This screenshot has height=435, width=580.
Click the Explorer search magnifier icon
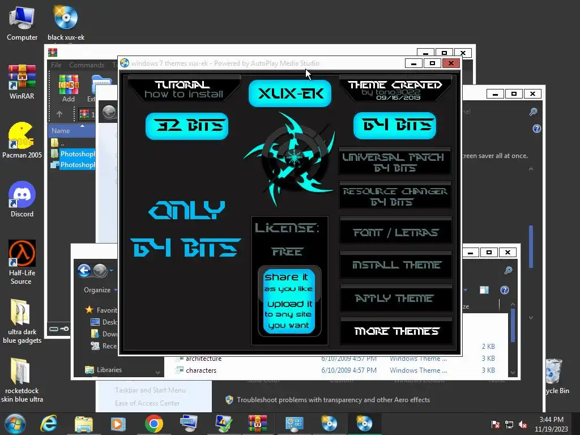[x=508, y=270]
